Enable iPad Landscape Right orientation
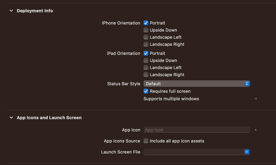 click(x=146, y=75)
